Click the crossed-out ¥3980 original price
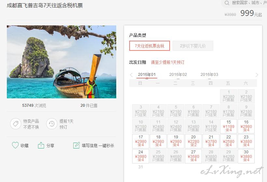The image size is (267, 182). [230, 14]
